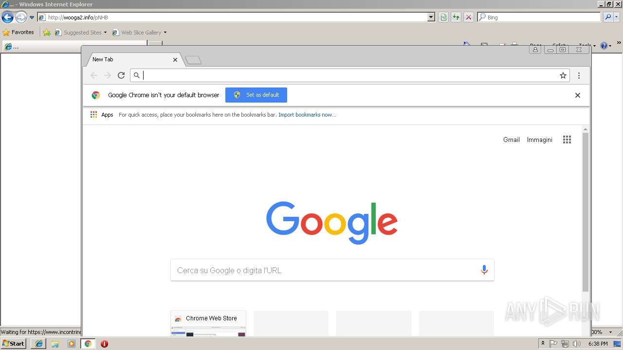
Task: Dismiss the default browser infobar
Action: 578,95
